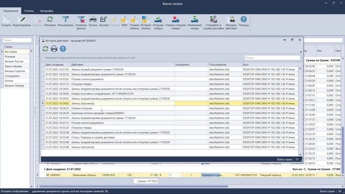Click the Изменение склада warehouse icon
This screenshot has width=345, height=194.
coord(195,19)
